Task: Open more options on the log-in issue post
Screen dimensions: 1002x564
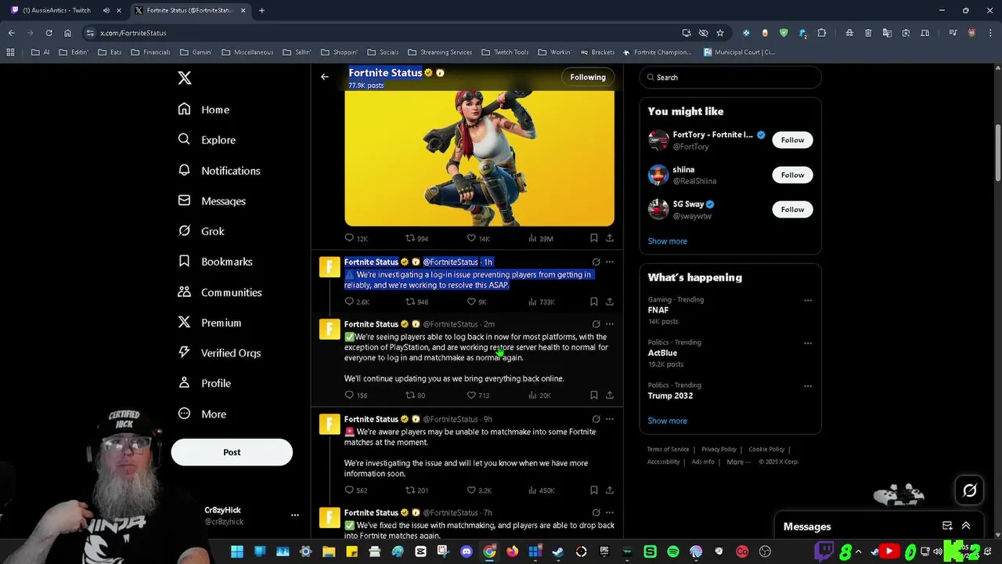Action: click(x=609, y=262)
